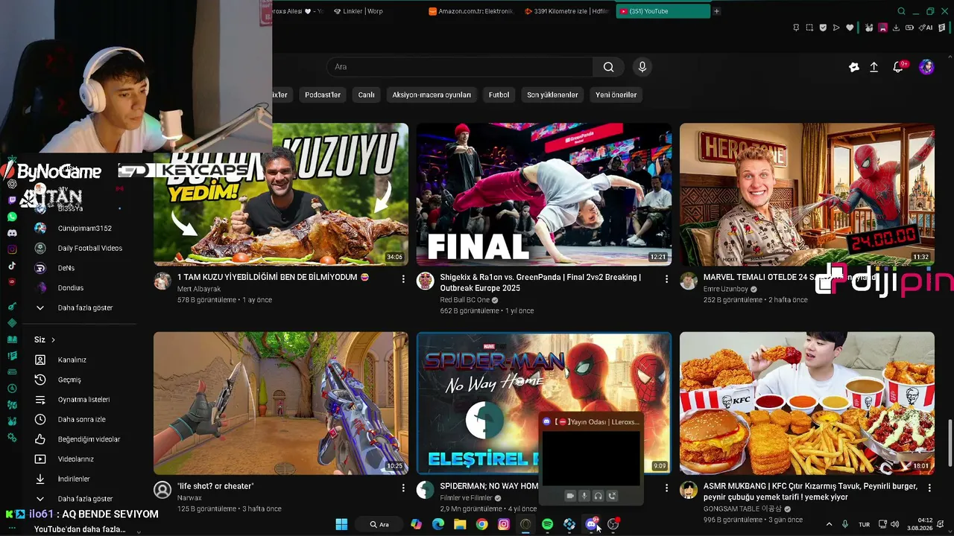This screenshot has width=954, height=536.
Task: Click the YouTube page vertical scrollbar
Action: click(x=950, y=442)
